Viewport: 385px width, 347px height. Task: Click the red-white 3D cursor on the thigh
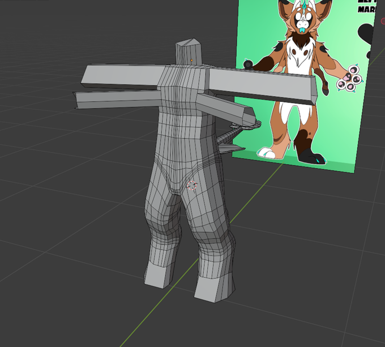point(192,185)
